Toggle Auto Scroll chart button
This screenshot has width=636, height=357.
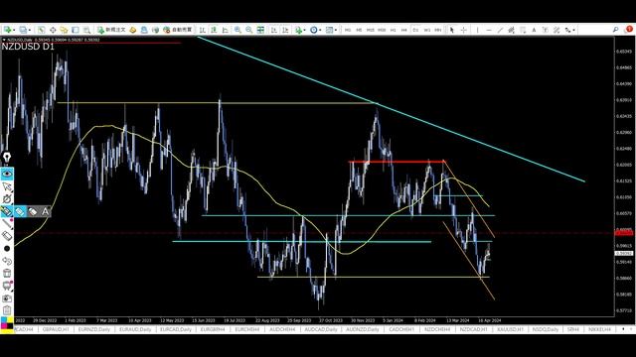click(274, 30)
